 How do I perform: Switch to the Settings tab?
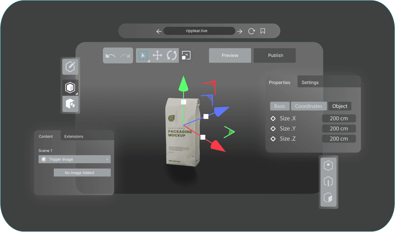click(x=310, y=82)
